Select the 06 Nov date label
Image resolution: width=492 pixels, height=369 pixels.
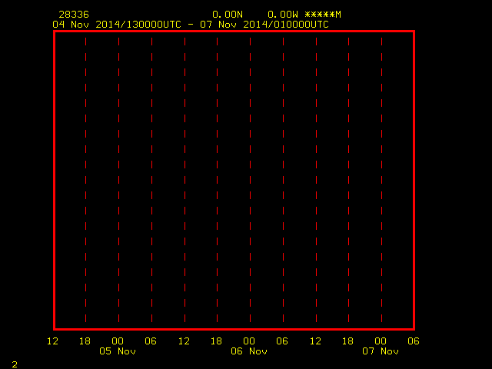pyautogui.click(x=249, y=351)
